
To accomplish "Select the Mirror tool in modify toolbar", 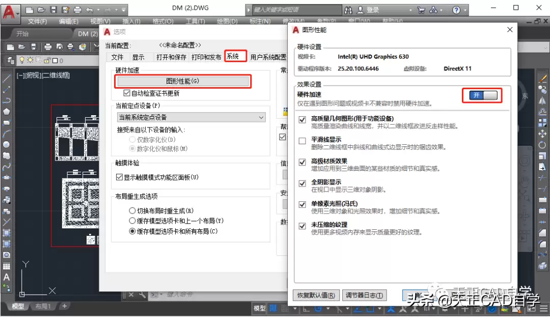I will [x=542, y=101].
